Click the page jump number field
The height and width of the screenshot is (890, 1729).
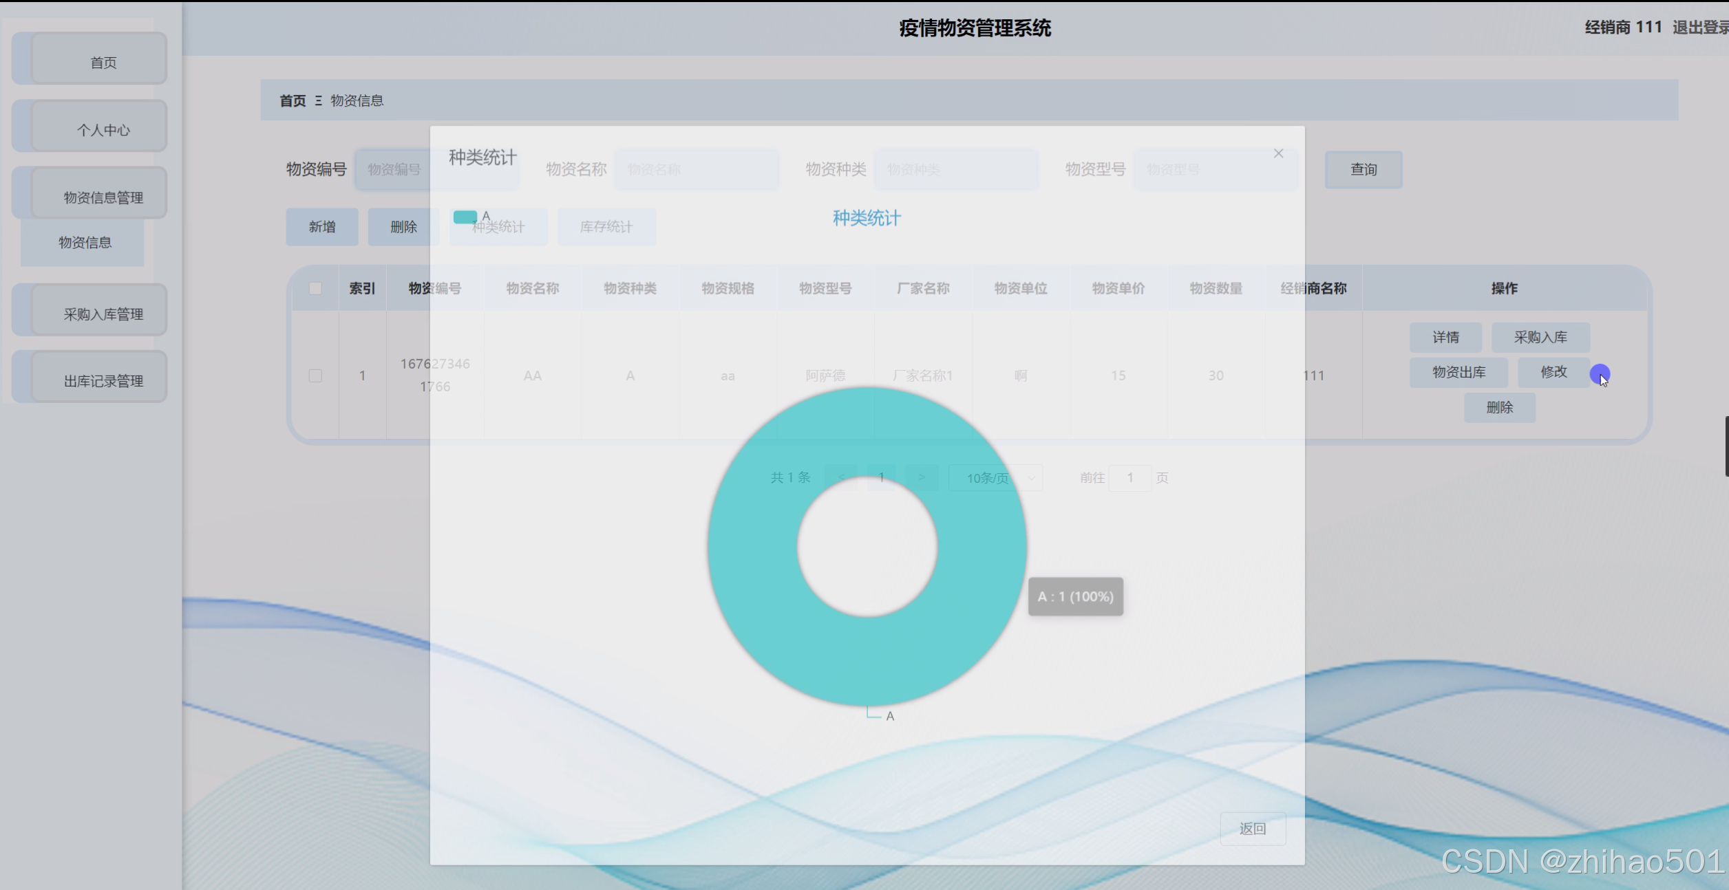click(1129, 477)
